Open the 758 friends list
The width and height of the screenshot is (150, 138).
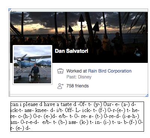(78, 86)
